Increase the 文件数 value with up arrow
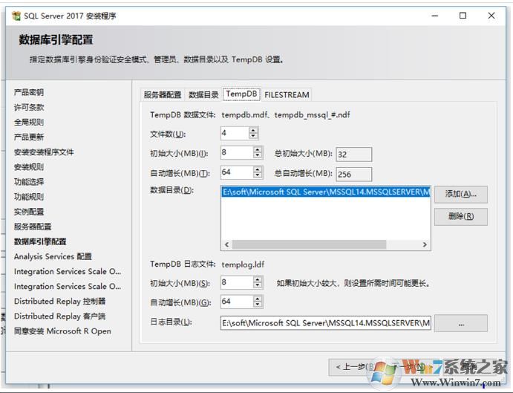513x393 pixels. pyautogui.click(x=253, y=130)
